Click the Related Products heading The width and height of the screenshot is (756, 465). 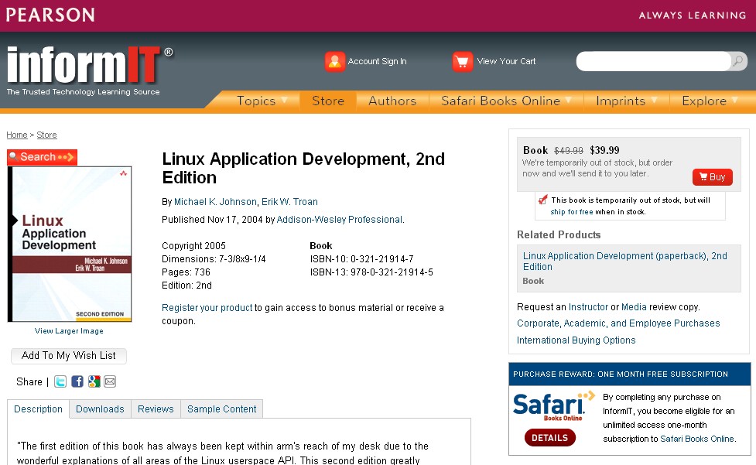559,234
